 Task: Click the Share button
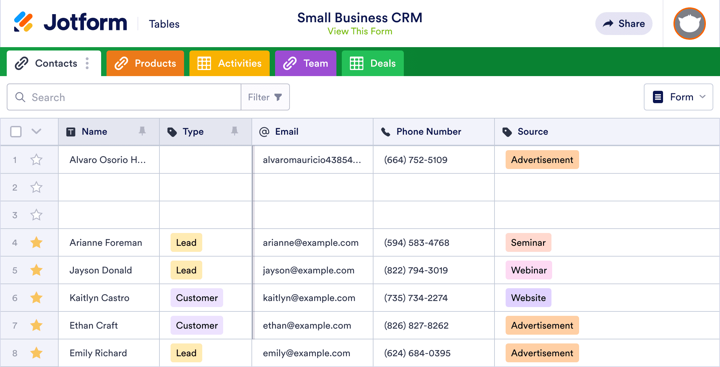624,24
